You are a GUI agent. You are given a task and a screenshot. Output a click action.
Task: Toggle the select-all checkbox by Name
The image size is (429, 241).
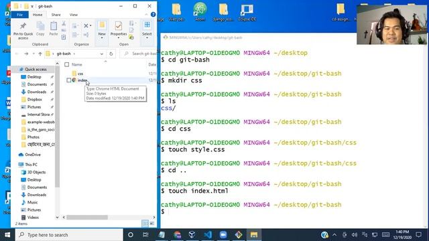67,65
